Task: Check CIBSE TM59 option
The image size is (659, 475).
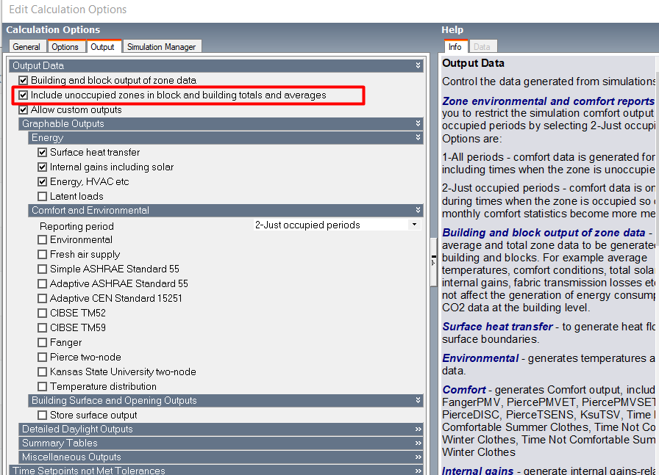Action: 42,327
